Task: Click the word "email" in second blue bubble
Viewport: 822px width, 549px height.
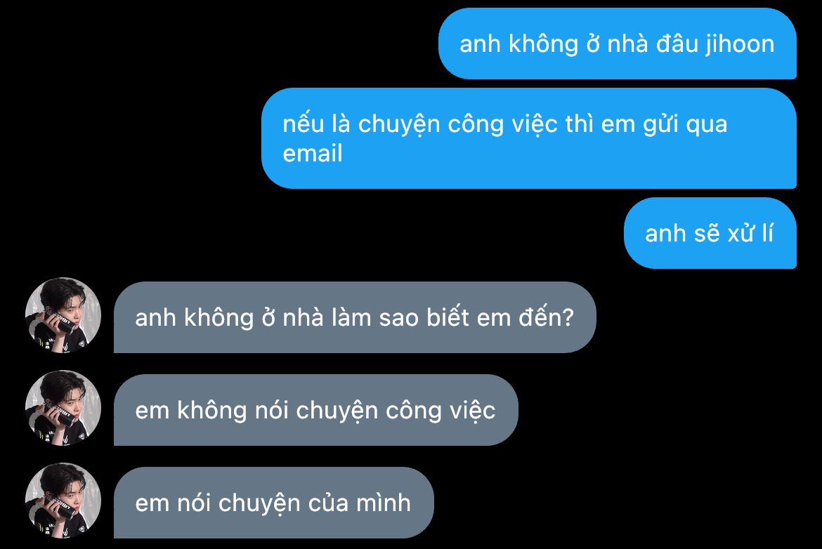Action: [313, 154]
